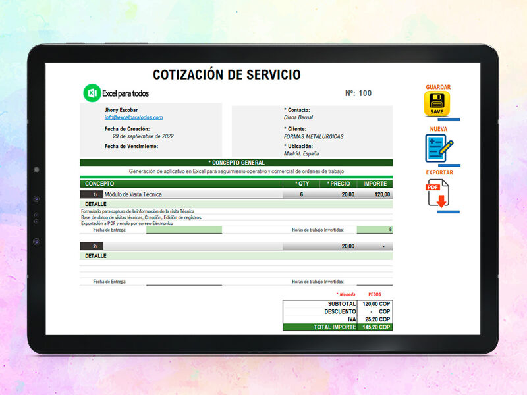Select the Fecha de Entrega field of item 2

pyautogui.click(x=184, y=282)
